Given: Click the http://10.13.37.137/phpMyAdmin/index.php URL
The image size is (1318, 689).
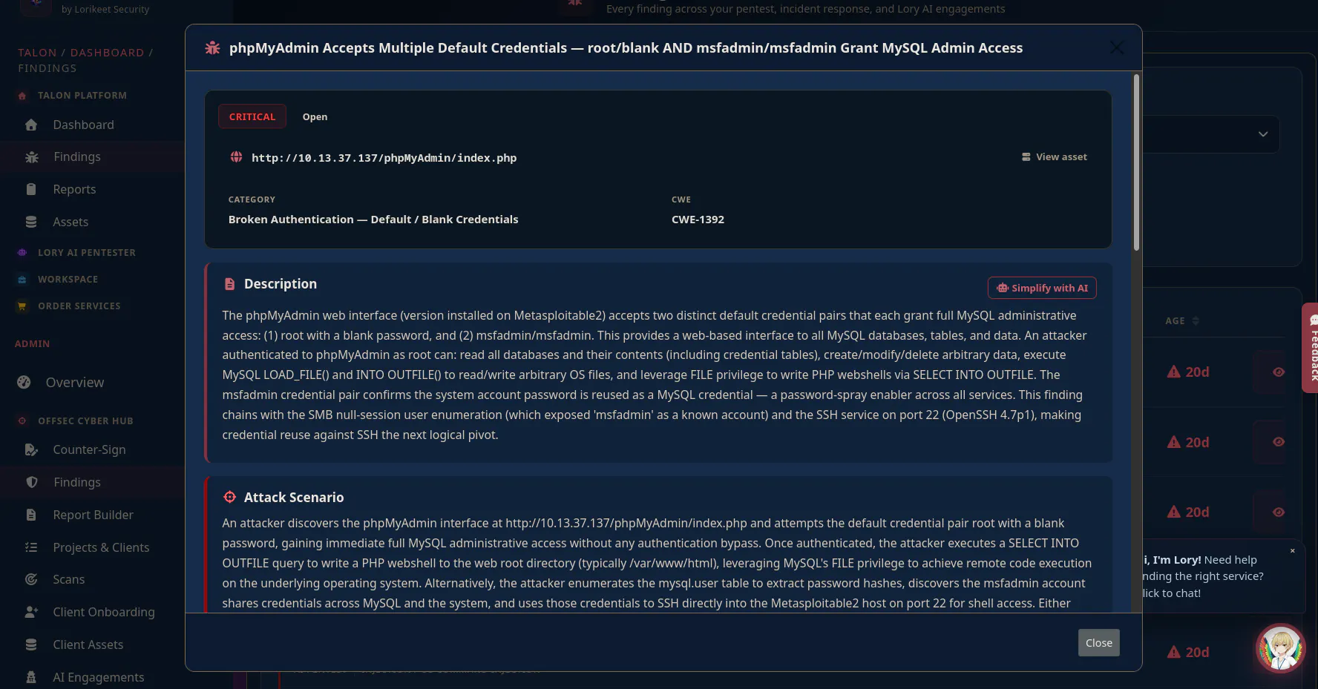Looking at the screenshot, I should click(x=384, y=158).
